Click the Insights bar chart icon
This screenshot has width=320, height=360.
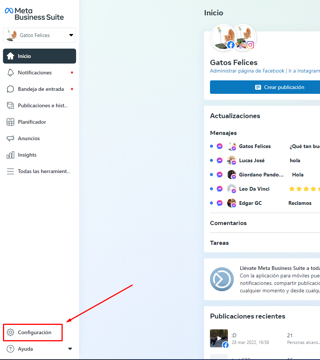coord(10,155)
